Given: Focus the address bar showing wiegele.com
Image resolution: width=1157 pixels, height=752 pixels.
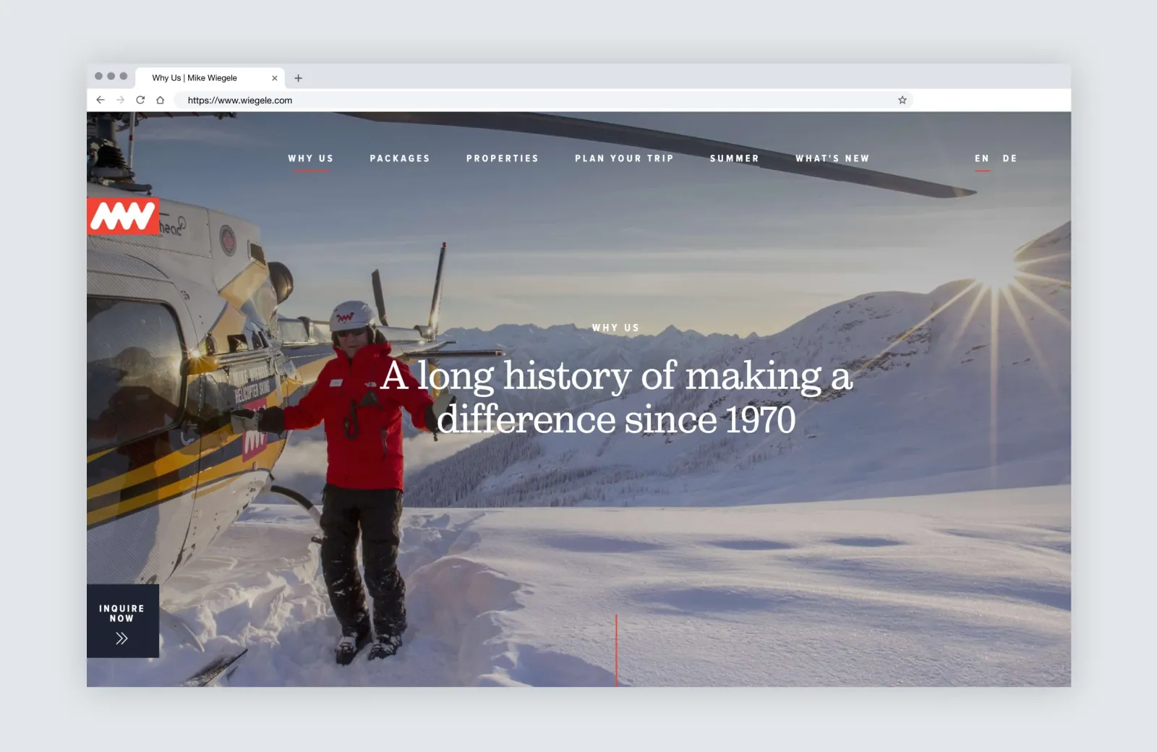Looking at the screenshot, I should [506, 101].
